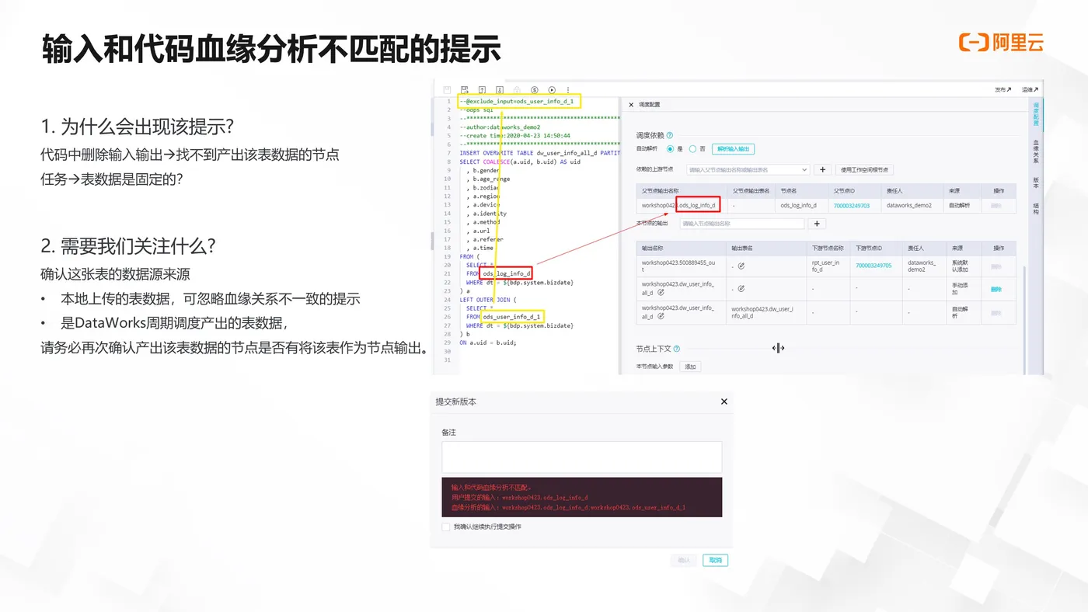Image resolution: width=1088 pixels, height=612 pixels.
Task: Click help icon beside 调度依赖
Action: tap(670, 135)
